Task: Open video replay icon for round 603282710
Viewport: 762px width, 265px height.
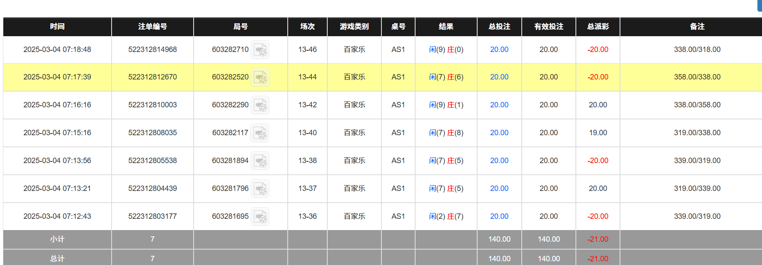Action: click(260, 50)
